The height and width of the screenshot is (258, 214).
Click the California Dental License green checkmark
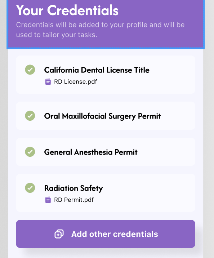[x=30, y=70]
